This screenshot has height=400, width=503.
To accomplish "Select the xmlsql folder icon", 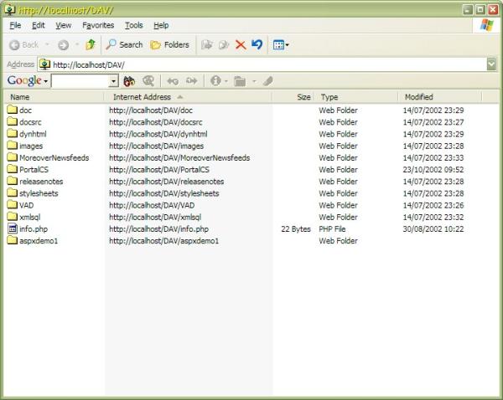I will [13, 216].
